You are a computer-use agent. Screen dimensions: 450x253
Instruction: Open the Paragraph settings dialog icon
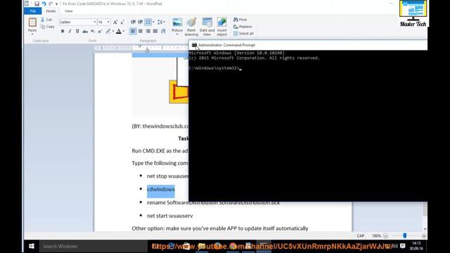coord(163,31)
